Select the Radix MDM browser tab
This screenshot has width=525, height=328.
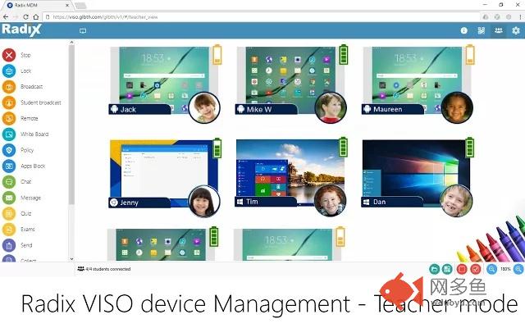[x=38, y=6]
